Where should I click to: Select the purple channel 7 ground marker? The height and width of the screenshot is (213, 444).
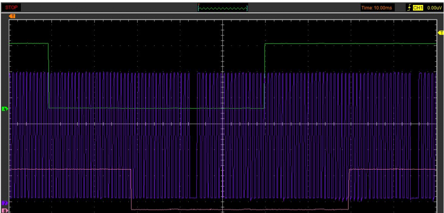[5, 202]
